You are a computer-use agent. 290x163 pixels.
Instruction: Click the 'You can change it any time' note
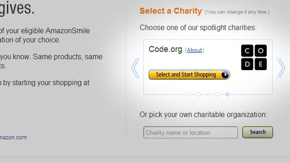[x=237, y=12]
